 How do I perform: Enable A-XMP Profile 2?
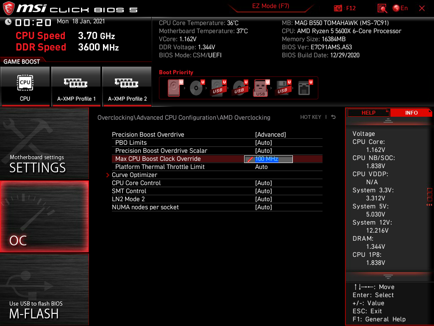(x=127, y=86)
